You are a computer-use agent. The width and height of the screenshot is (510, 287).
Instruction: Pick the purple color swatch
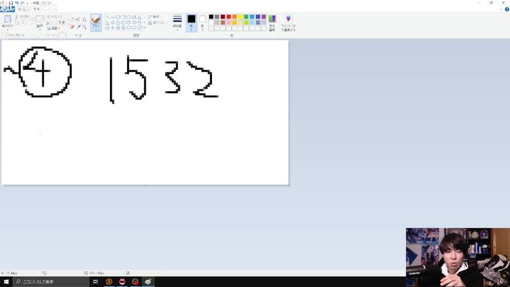coord(264,17)
